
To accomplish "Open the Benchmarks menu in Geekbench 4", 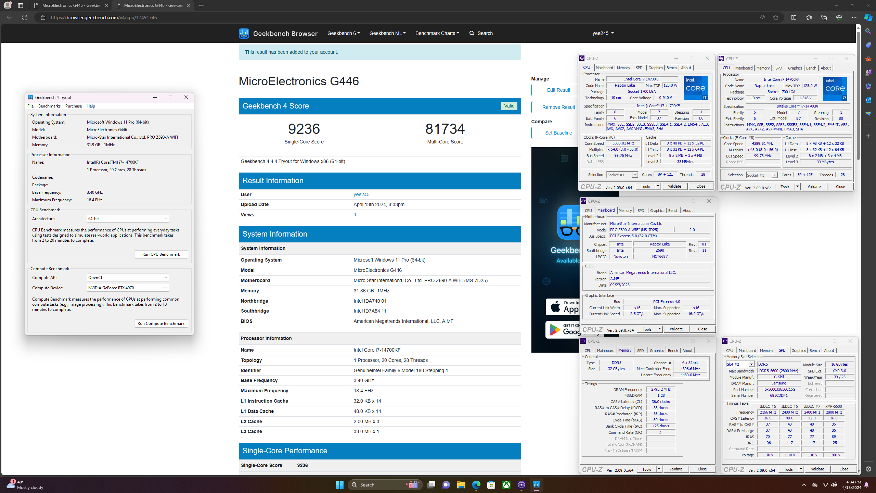I will click(x=49, y=106).
